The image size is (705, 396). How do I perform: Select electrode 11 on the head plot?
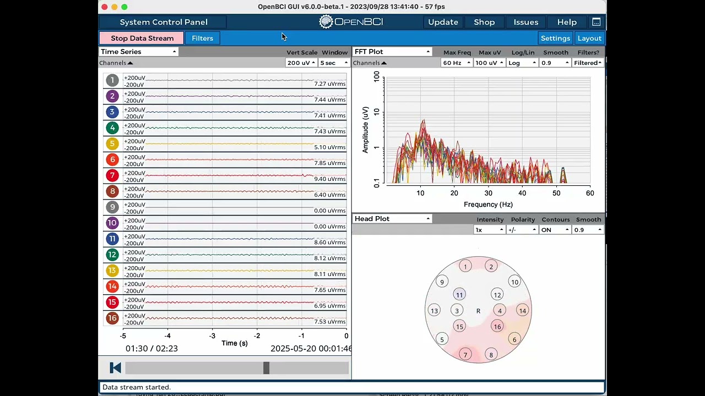click(x=459, y=295)
